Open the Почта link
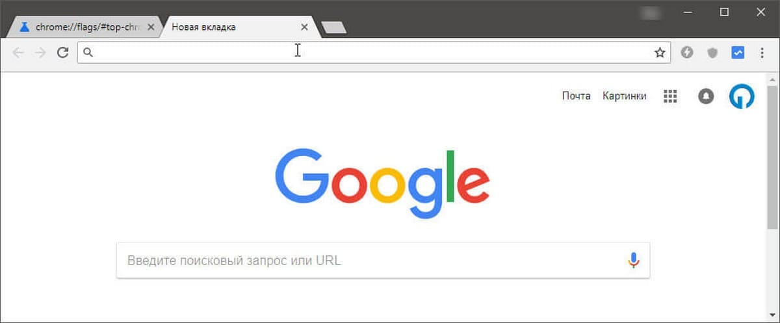 (577, 96)
